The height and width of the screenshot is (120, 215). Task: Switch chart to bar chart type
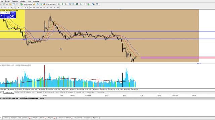pyautogui.click(x=59, y=4)
